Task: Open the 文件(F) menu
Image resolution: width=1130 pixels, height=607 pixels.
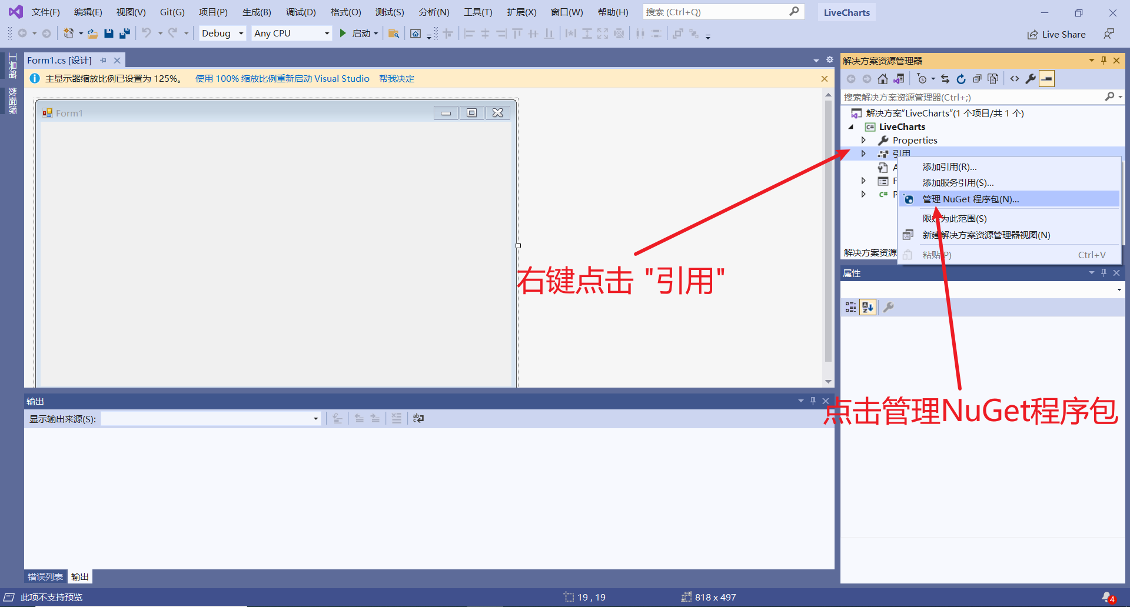Action: (45, 12)
